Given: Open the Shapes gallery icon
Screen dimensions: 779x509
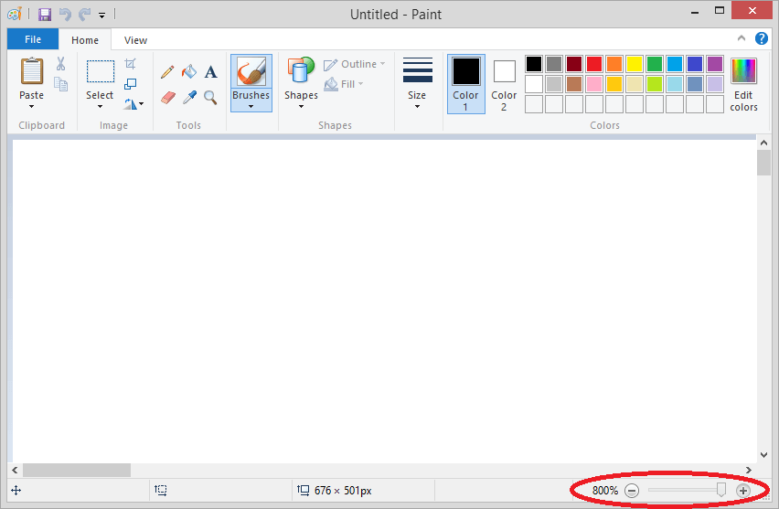Looking at the screenshot, I should 301,69.
